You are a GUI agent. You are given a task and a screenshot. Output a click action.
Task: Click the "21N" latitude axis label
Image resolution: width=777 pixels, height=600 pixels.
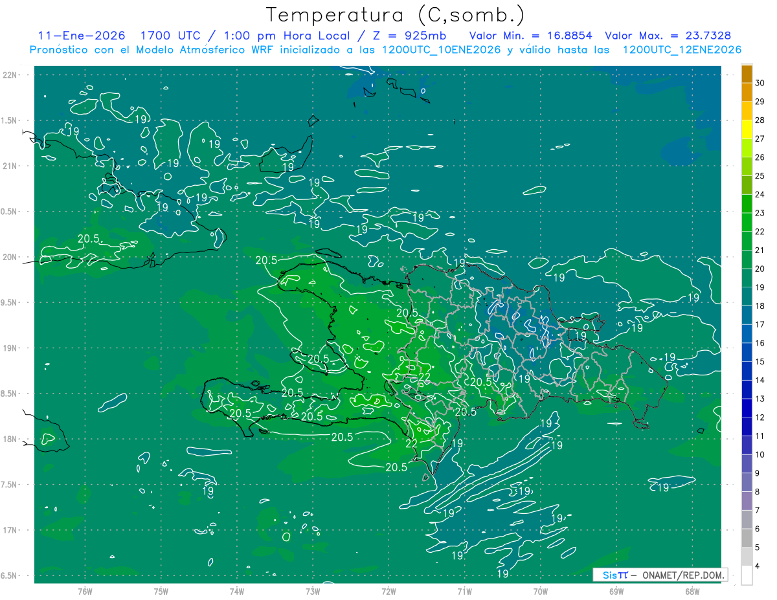click(11, 166)
